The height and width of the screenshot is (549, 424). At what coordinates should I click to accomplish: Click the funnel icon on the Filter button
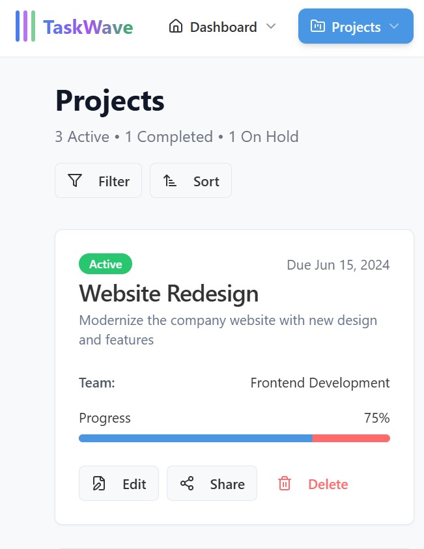click(76, 180)
